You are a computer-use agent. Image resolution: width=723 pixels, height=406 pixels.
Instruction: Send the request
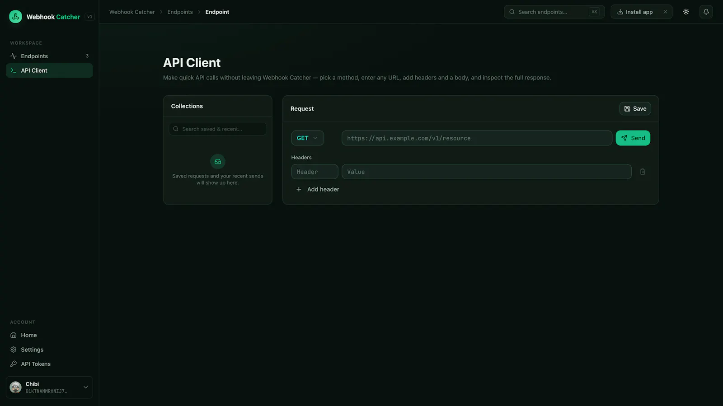click(x=633, y=138)
